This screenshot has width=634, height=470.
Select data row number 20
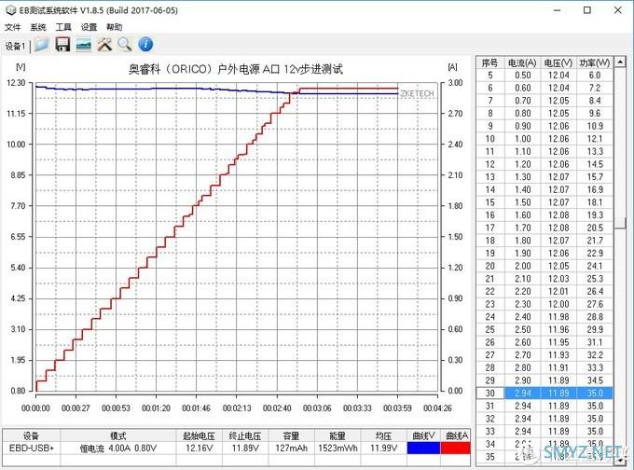(544, 266)
